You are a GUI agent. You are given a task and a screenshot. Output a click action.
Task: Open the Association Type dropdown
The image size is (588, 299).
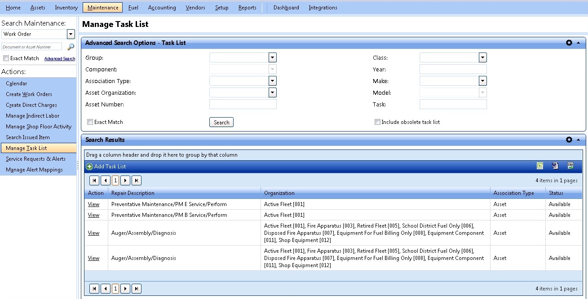273,81
